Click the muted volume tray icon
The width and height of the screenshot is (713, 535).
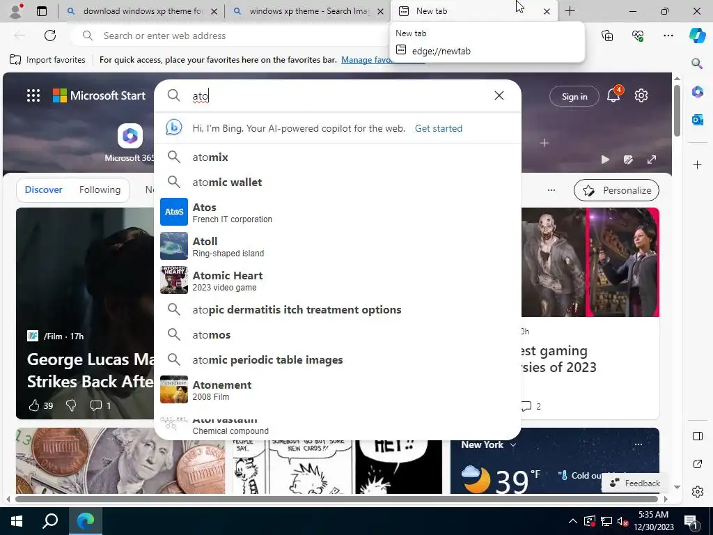(622, 522)
